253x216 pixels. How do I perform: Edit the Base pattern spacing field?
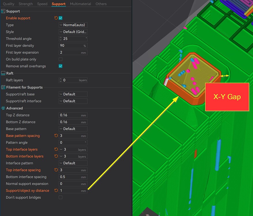73,136
